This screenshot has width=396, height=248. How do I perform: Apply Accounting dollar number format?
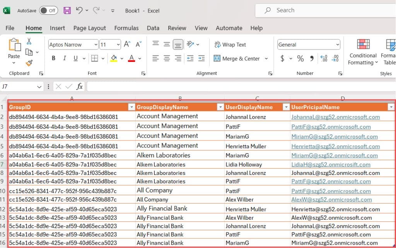coord(282,58)
